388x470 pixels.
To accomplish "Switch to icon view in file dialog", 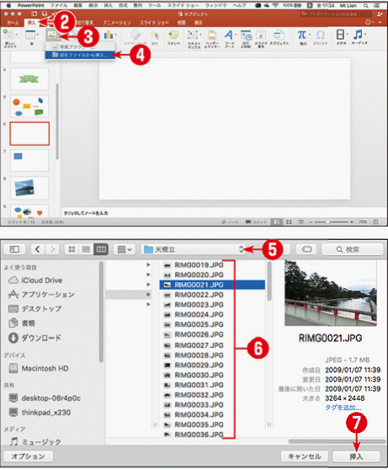I will (72, 249).
